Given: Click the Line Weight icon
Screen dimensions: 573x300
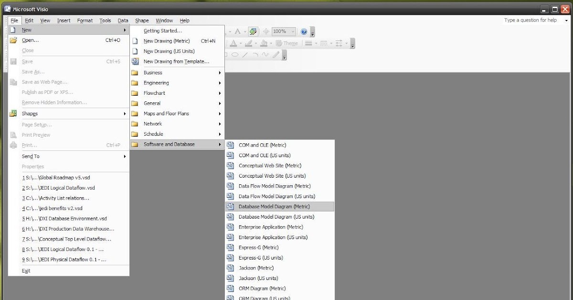Looking at the screenshot, I should pos(308,43).
